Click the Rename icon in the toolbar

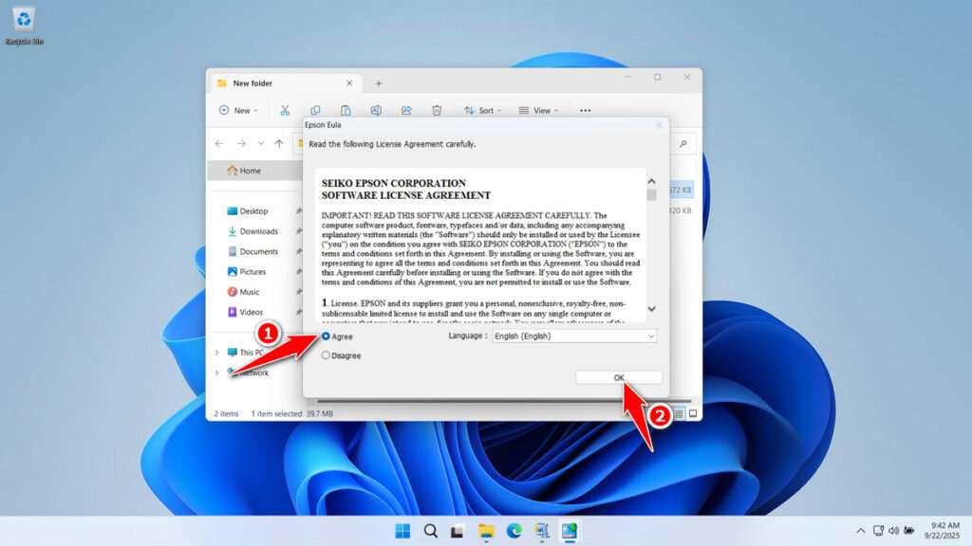tap(376, 110)
